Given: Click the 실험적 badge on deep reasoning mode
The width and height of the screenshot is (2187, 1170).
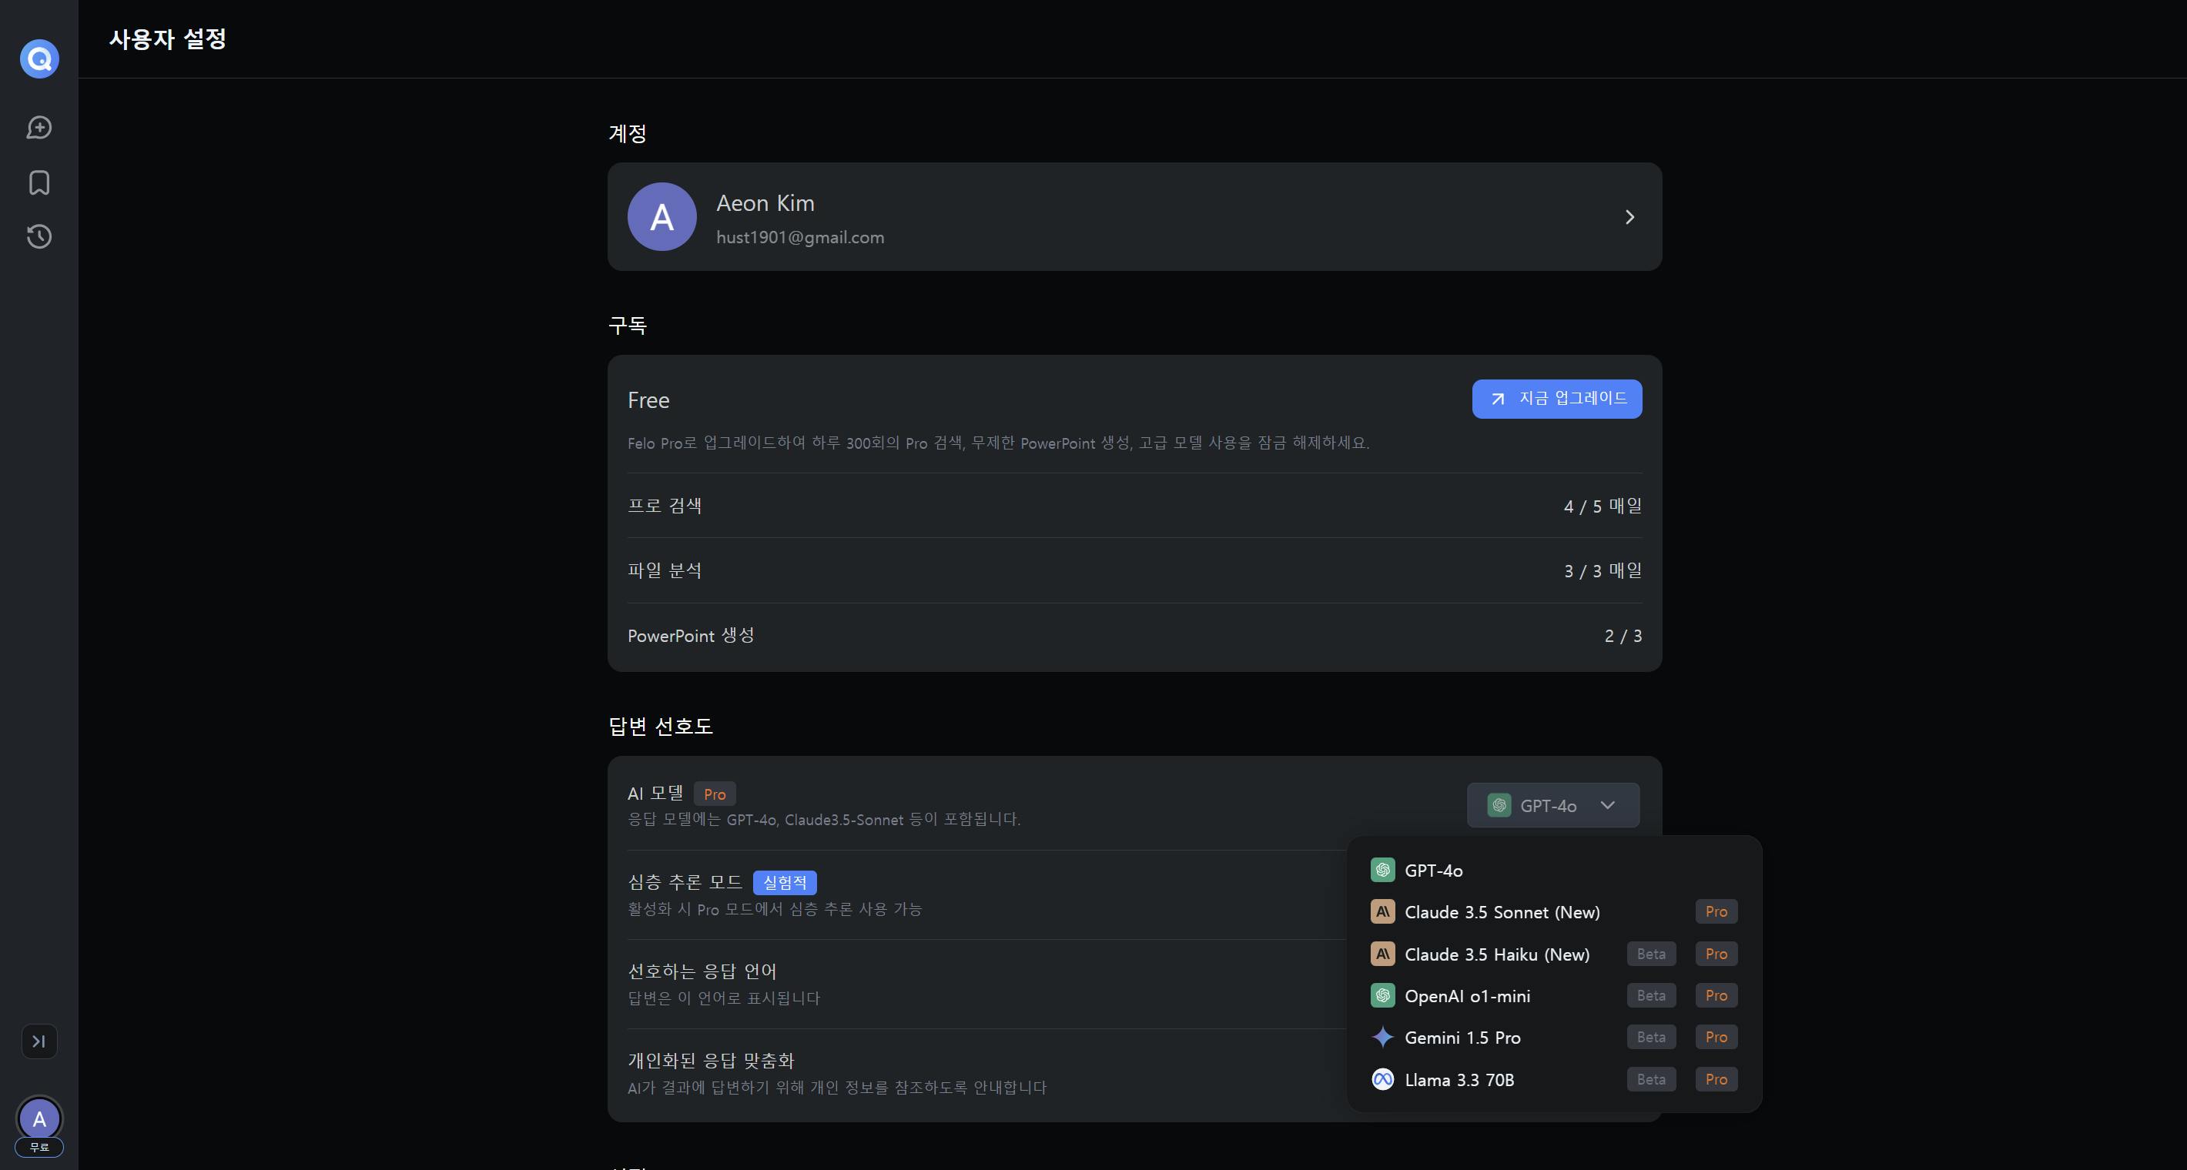Looking at the screenshot, I should click(785, 882).
